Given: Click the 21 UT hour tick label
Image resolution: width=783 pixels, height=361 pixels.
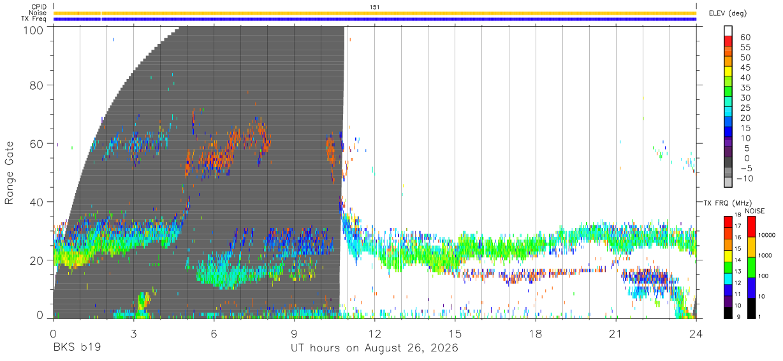Looking at the screenshot, I should coord(615,334).
